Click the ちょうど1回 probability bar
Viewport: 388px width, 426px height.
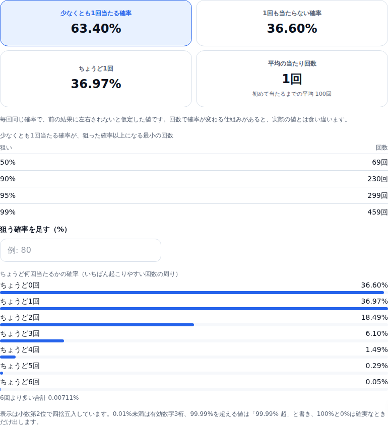[194, 309]
